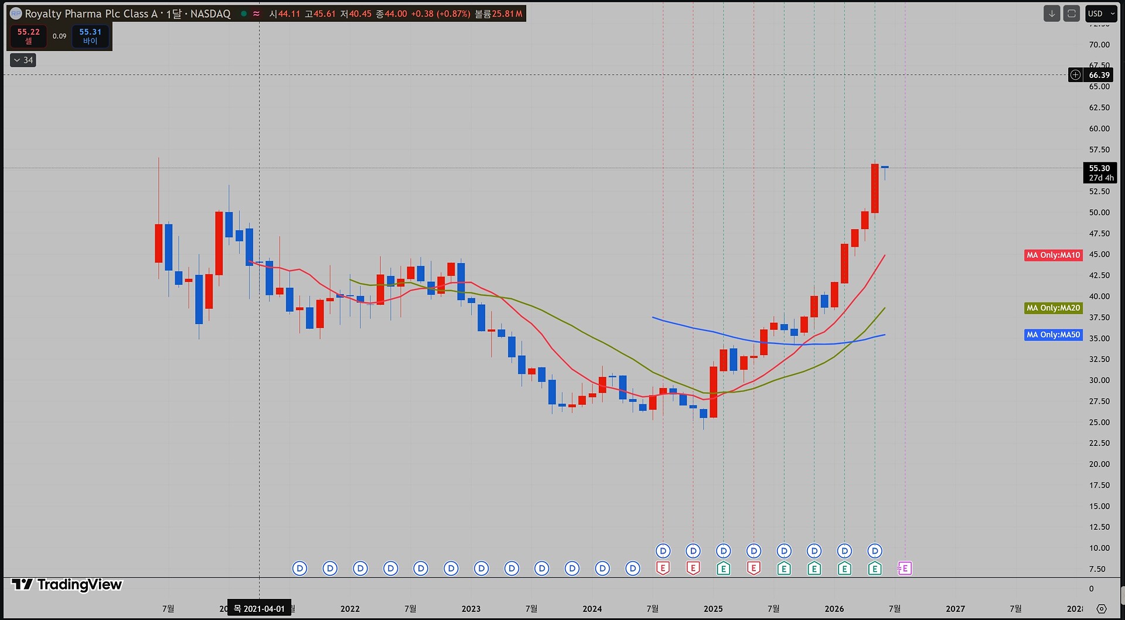Click the plus icon beside price 66.39
The height and width of the screenshot is (620, 1125).
[1075, 75]
